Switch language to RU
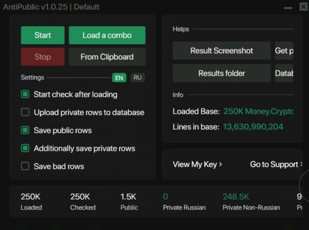 [x=137, y=78]
